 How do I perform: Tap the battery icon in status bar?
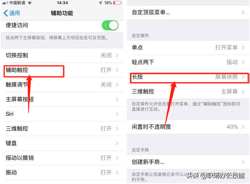117,3
